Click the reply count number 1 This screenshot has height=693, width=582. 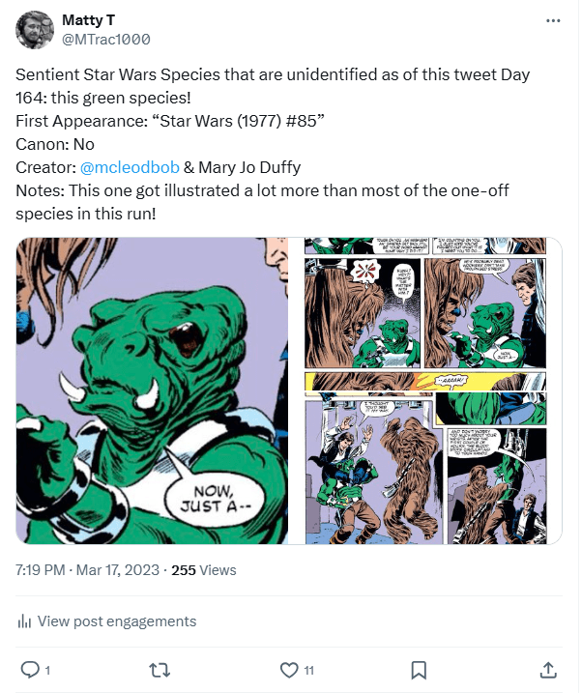[47, 670]
